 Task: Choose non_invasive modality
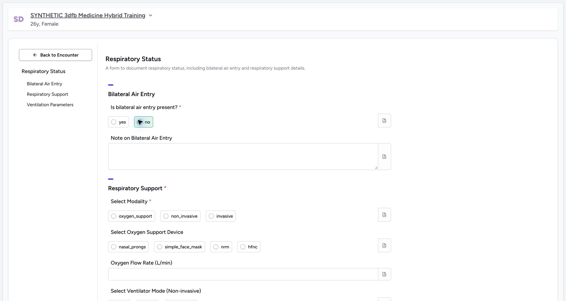tap(180, 216)
